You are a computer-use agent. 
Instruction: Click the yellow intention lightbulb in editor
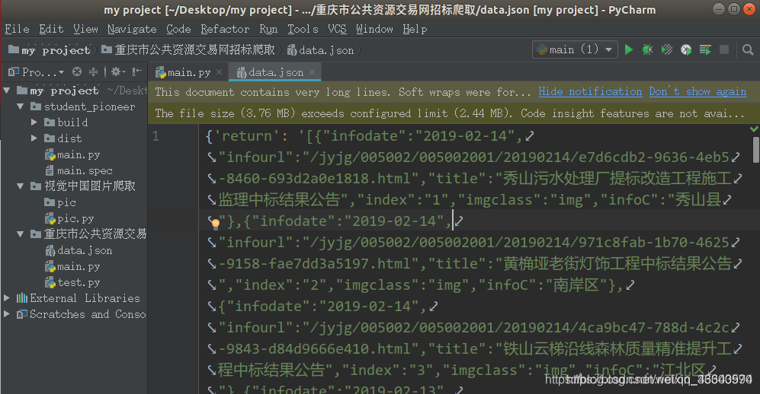216,223
